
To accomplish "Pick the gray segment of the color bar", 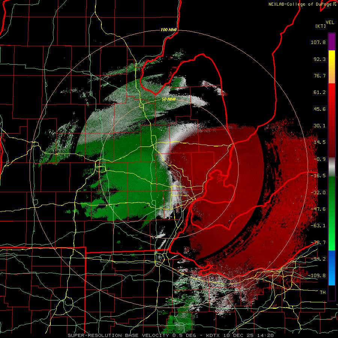I will click(332, 167).
